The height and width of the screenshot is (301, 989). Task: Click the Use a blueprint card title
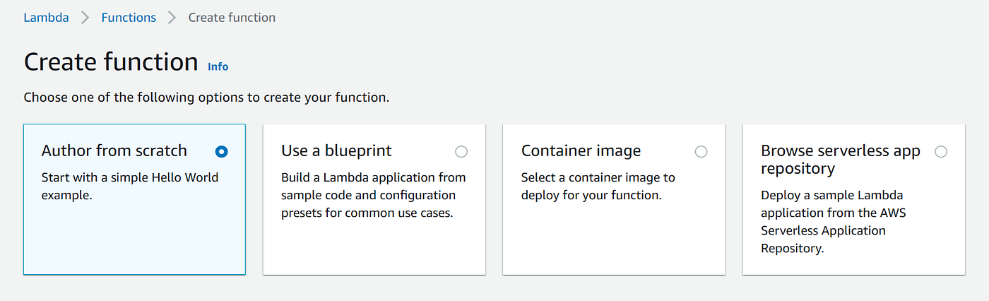pyautogui.click(x=336, y=150)
